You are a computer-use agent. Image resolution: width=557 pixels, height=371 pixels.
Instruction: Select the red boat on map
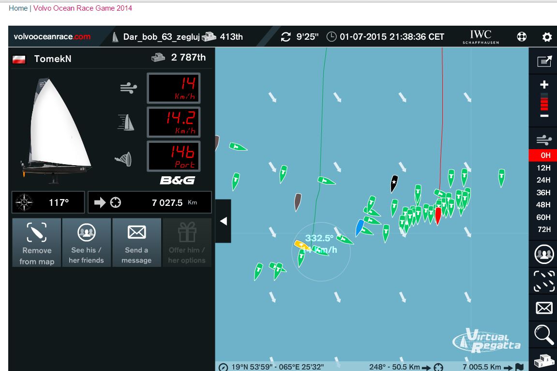(x=438, y=216)
